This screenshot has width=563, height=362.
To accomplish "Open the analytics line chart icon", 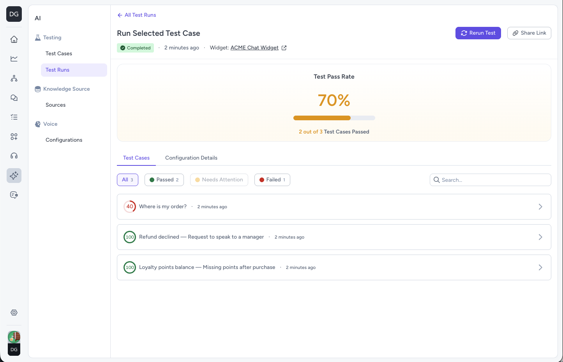I will coord(14,59).
